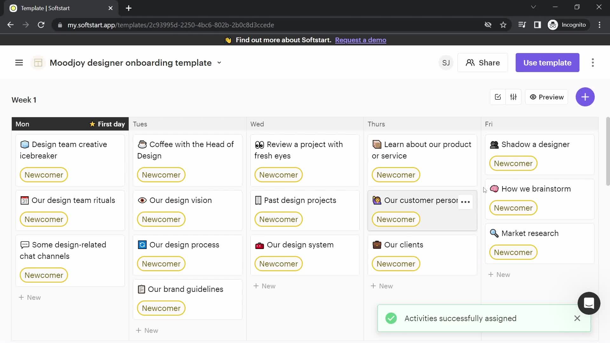Select the Mon First day column header
This screenshot has width=610, height=343.
[70, 124]
